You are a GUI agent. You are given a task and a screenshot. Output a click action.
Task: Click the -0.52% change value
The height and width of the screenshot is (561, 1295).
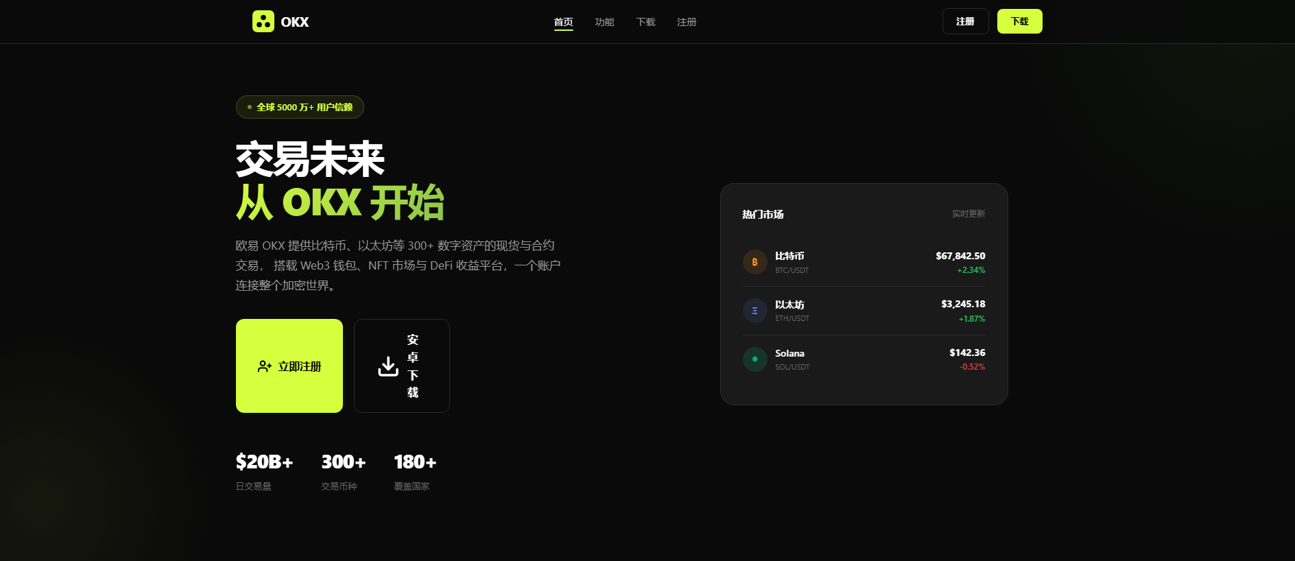pos(972,367)
